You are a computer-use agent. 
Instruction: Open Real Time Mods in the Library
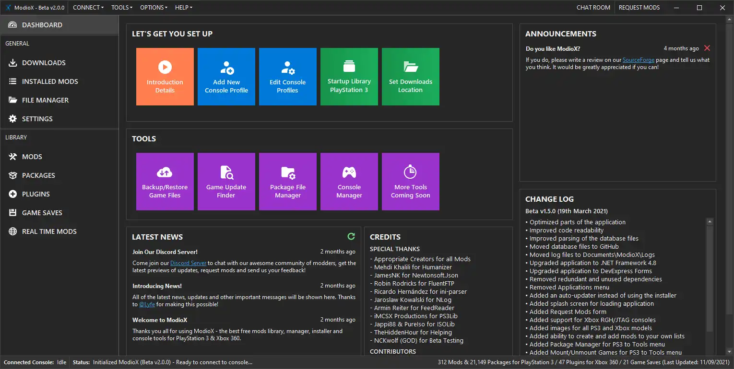tap(49, 231)
